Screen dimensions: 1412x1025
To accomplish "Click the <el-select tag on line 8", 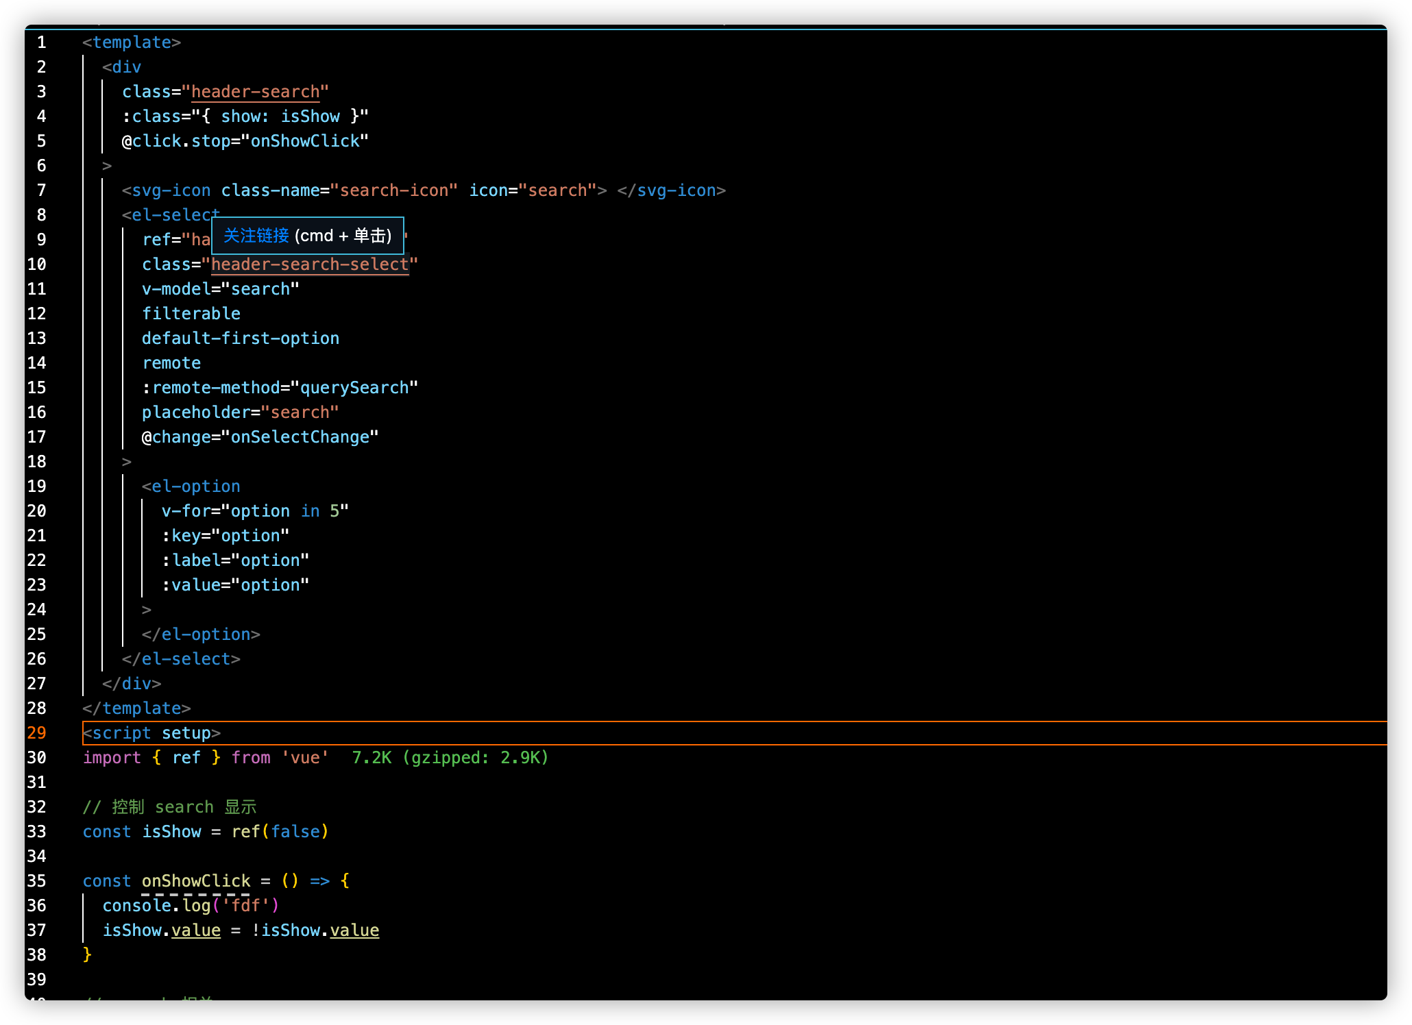I will (x=171, y=214).
